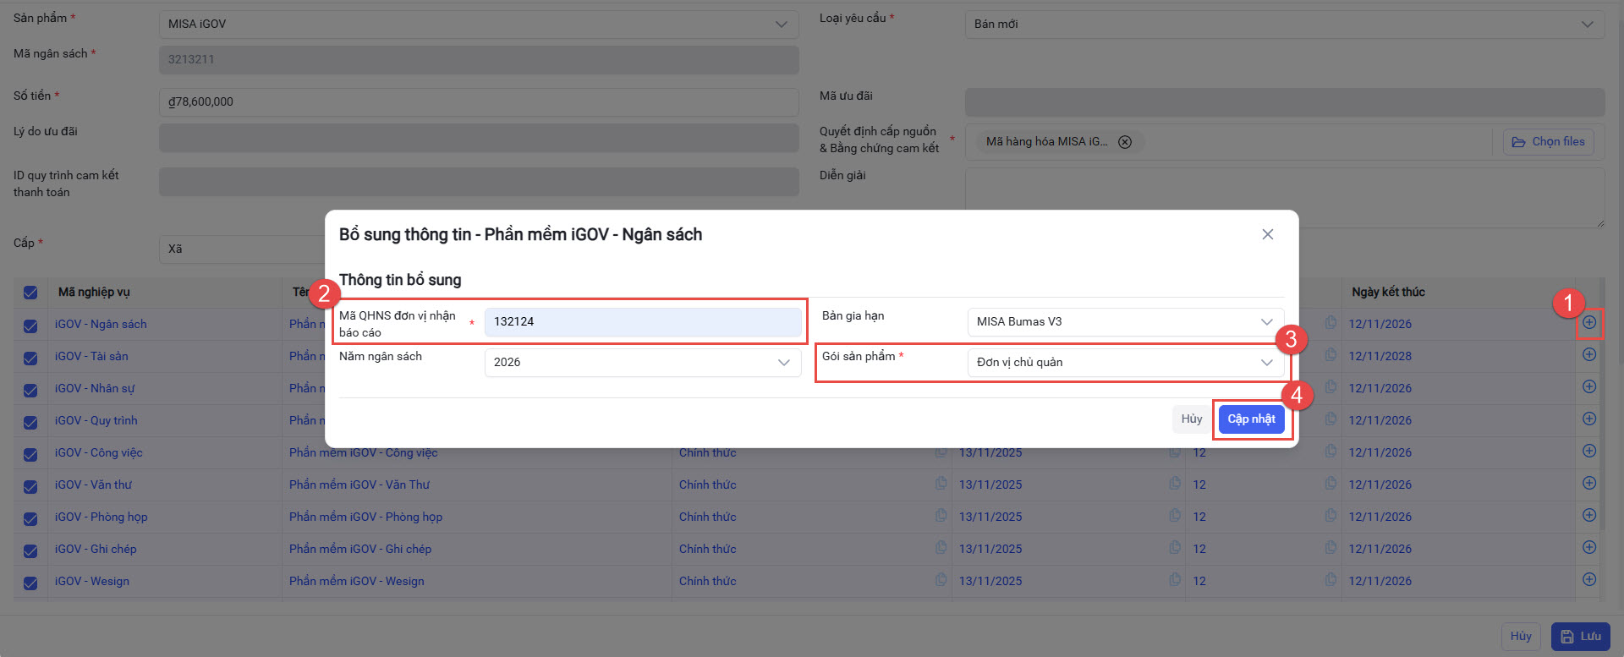Open the Năm ngân sách dropdown showing 2026
The image size is (1624, 657).
coord(643,362)
